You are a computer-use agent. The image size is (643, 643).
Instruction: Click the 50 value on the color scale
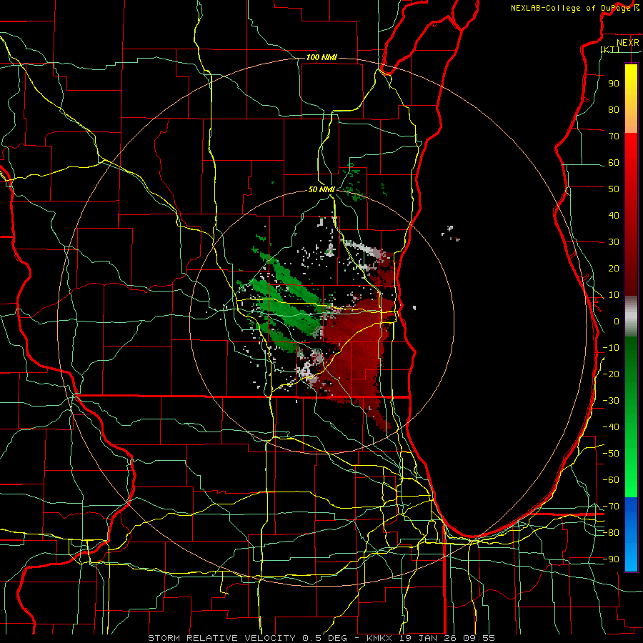(614, 189)
